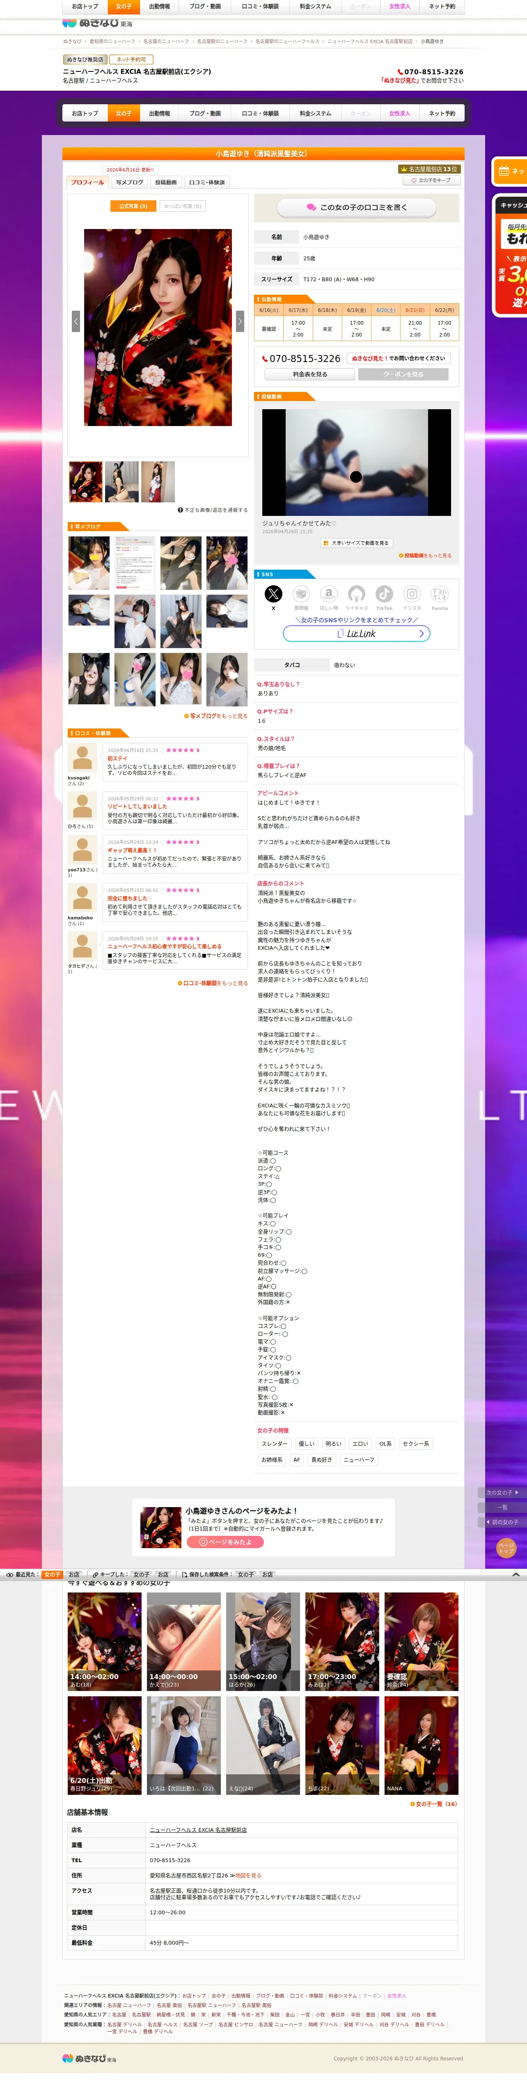Image resolution: width=527 pixels, height=2085 pixels.
Task: Click the ツイキャス icon
Action: point(356,593)
